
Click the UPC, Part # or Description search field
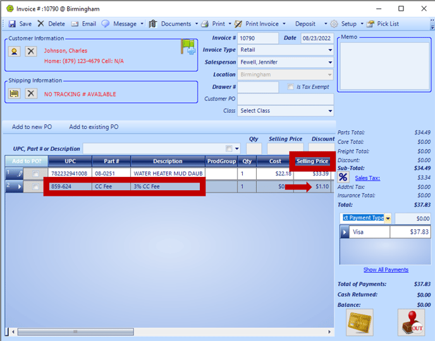coord(161,149)
